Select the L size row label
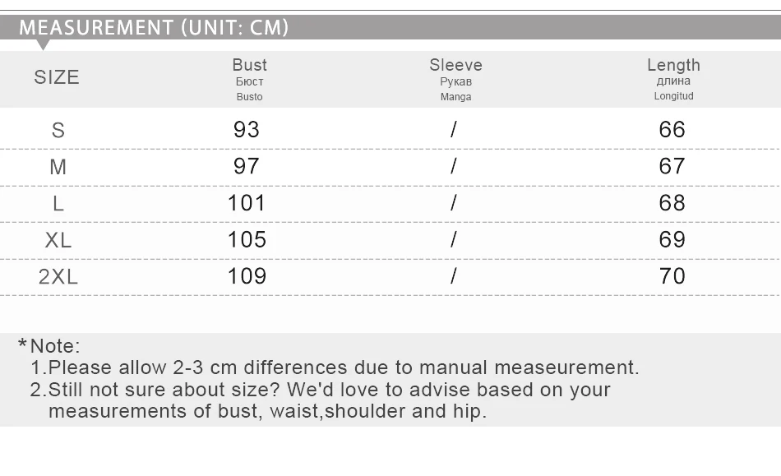This screenshot has width=781, height=476. [58, 204]
